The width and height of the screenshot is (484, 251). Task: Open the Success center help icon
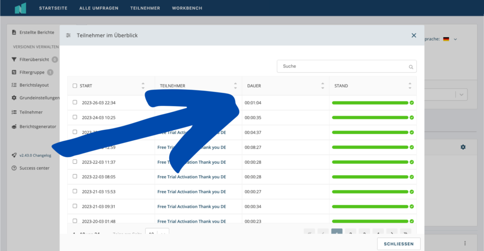(15, 168)
